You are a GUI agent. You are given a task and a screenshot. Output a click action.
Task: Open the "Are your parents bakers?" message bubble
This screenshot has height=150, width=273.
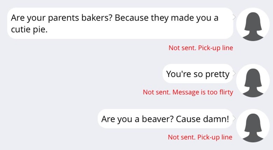(x=120, y=23)
